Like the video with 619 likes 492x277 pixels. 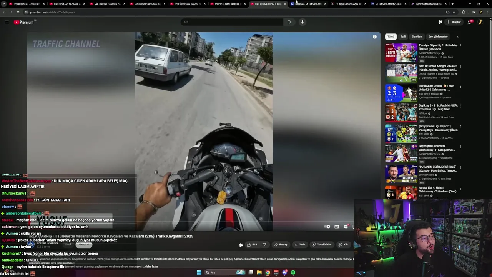tap(252, 245)
